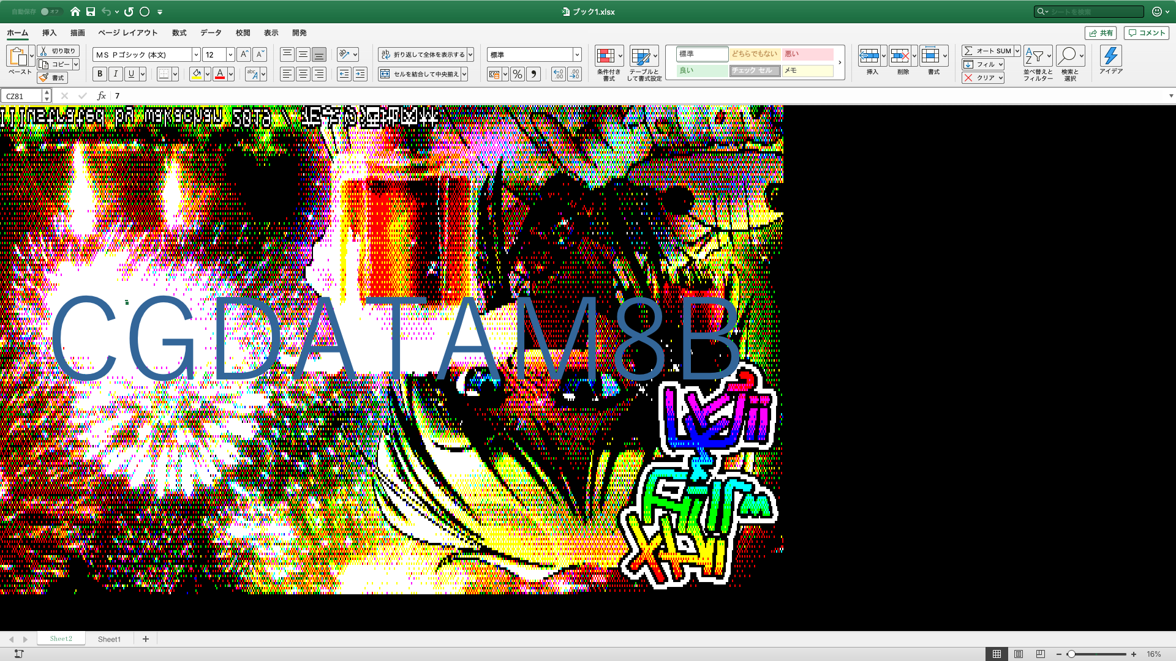Switch to Sheet1 tab
Viewport: 1176px width, 661px height.
[x=109, y=639]
